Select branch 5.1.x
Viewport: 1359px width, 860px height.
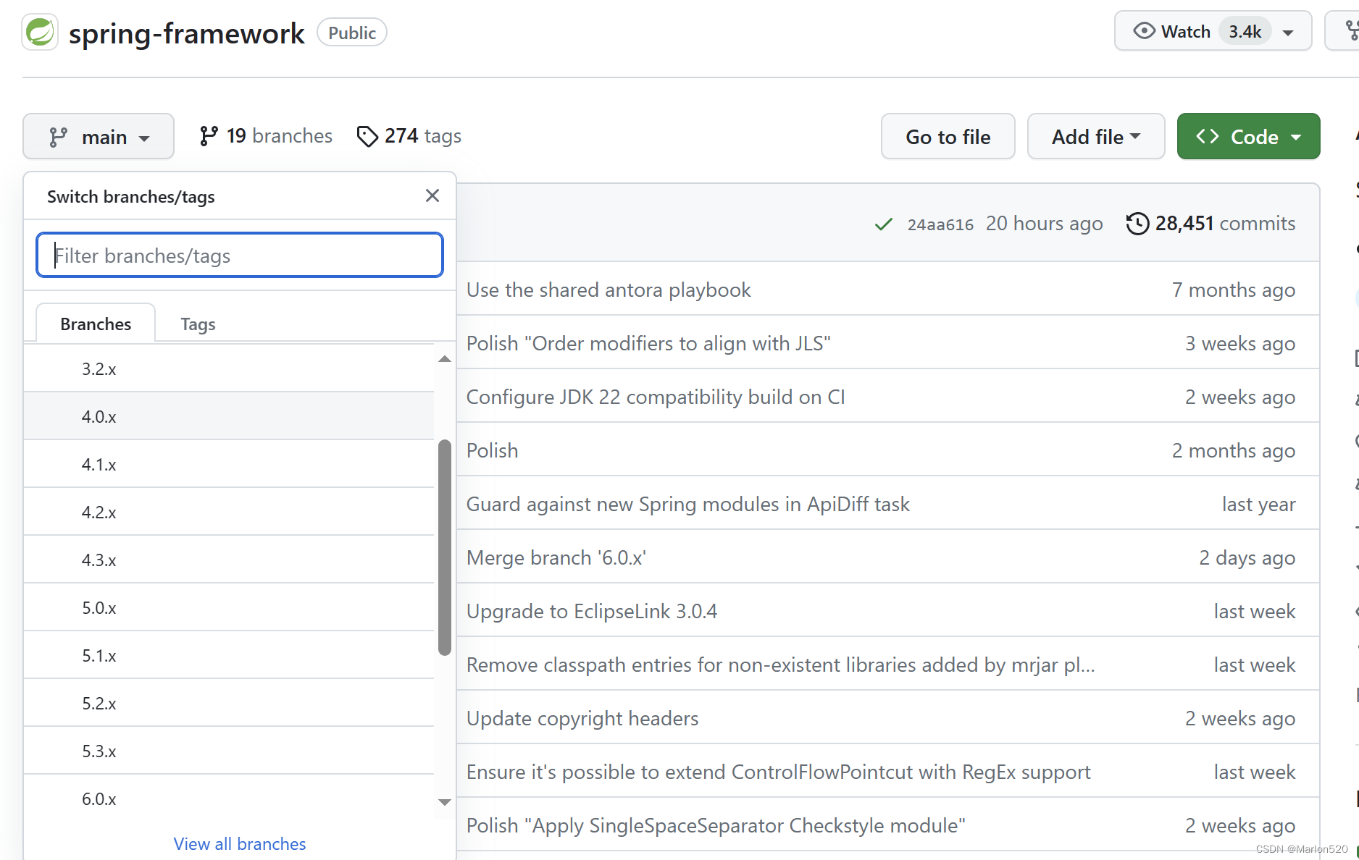click(x=229, y=655)
